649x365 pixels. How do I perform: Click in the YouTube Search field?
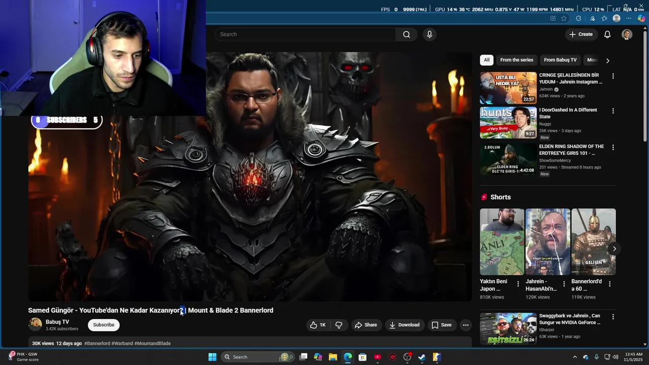click(305, 34)
